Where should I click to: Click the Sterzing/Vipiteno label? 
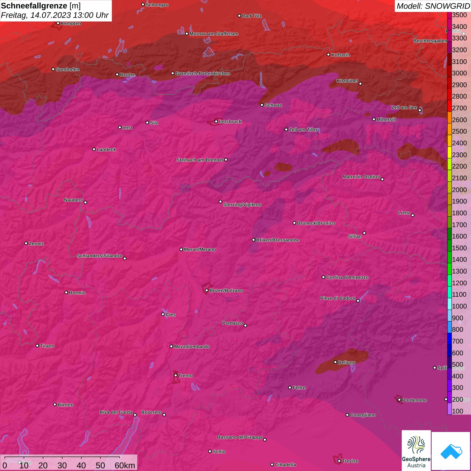click(242, 205)
